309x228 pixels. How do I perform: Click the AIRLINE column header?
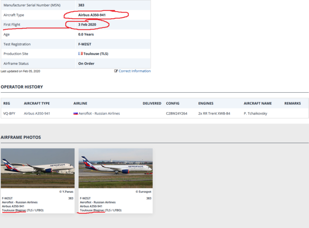(80, 103)
